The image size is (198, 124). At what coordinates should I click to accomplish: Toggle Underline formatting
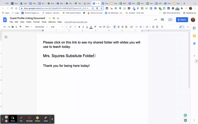point(87,27)
